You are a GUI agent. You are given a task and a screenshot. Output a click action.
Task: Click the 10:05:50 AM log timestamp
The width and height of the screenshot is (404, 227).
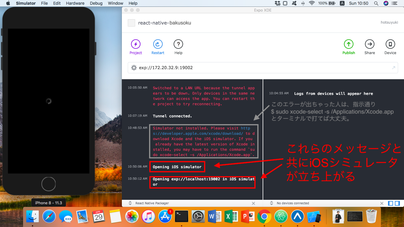(x=138, y=88)
